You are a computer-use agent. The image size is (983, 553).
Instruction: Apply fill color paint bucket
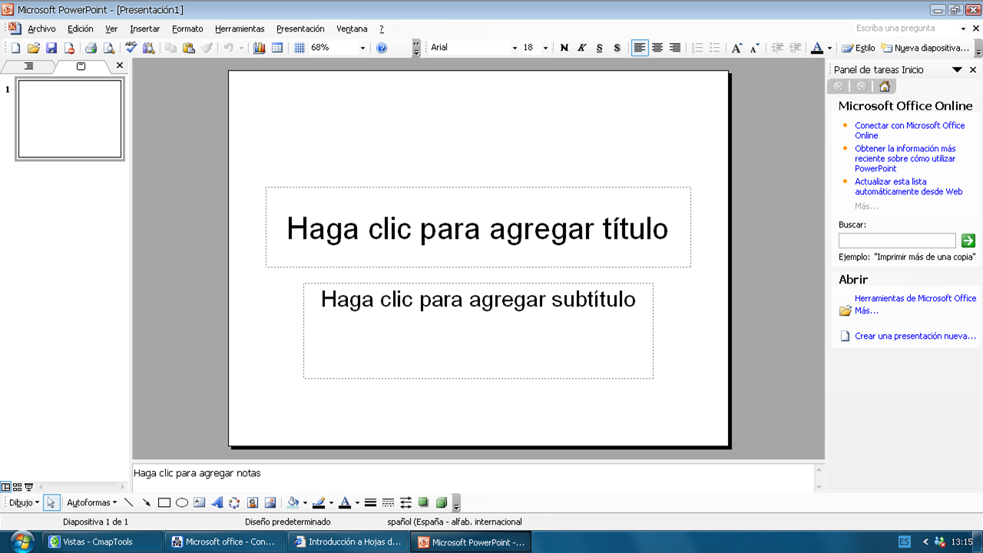(x=293, y=503)
